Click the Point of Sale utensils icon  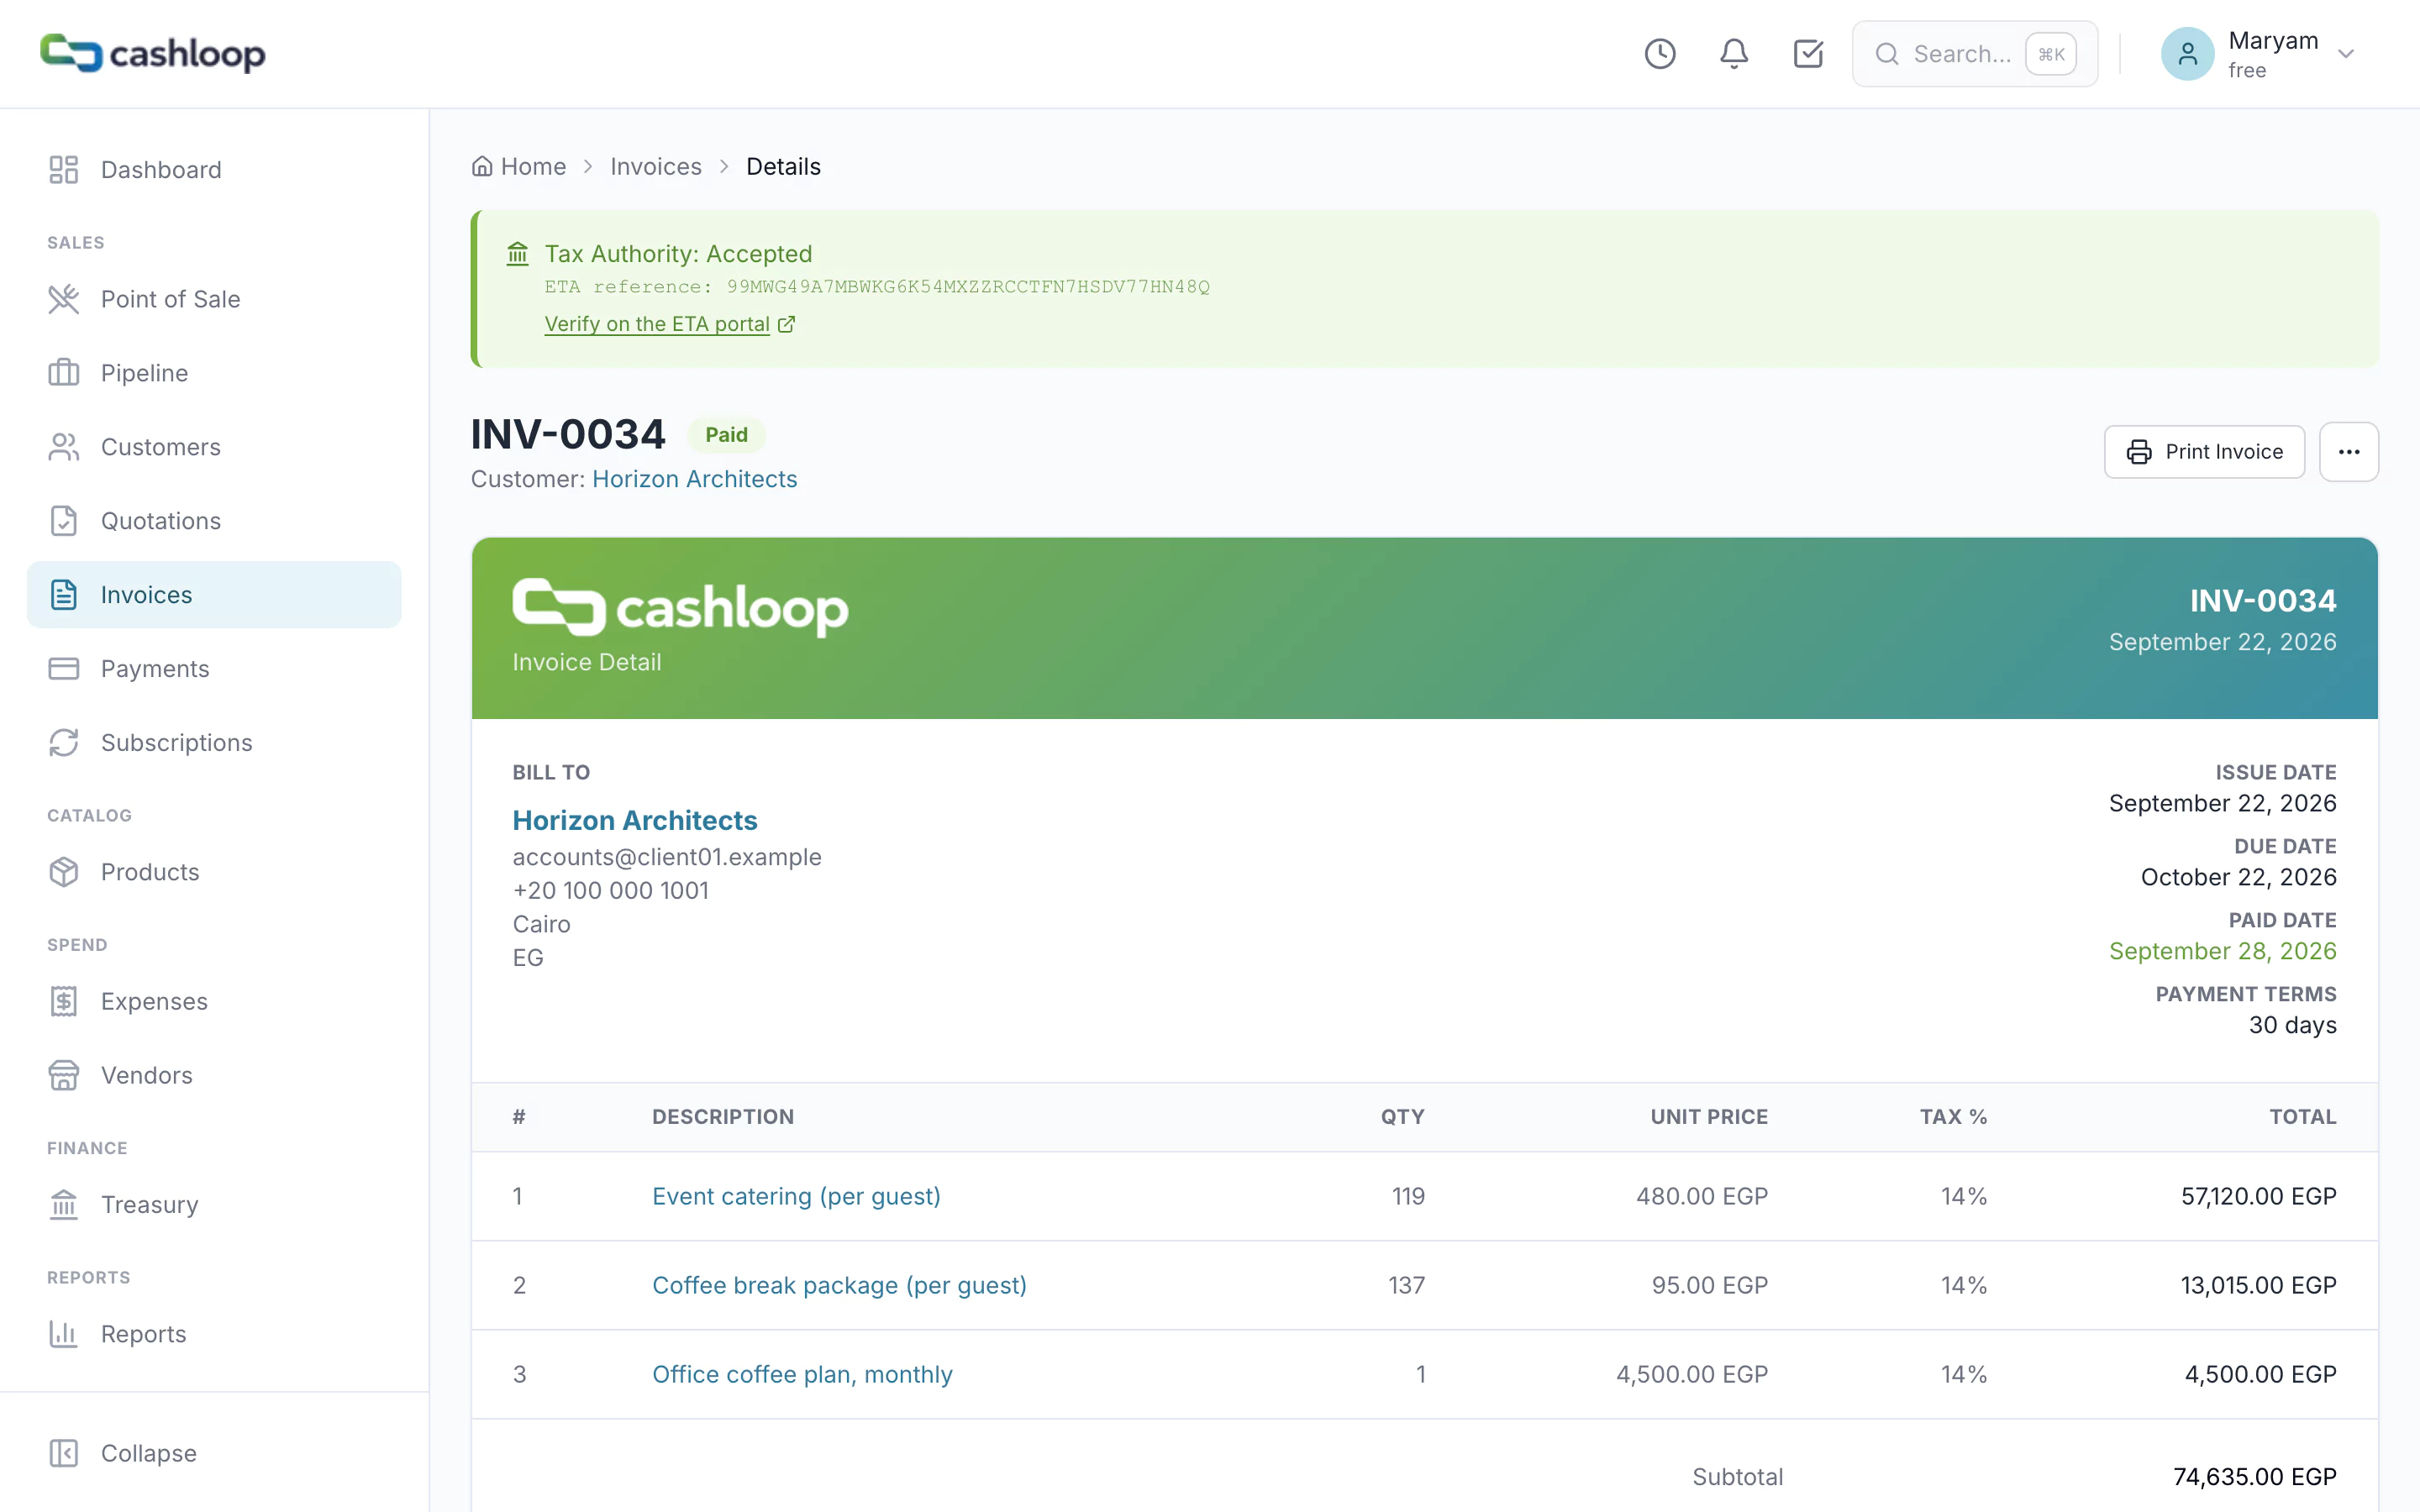click(64, 299)
